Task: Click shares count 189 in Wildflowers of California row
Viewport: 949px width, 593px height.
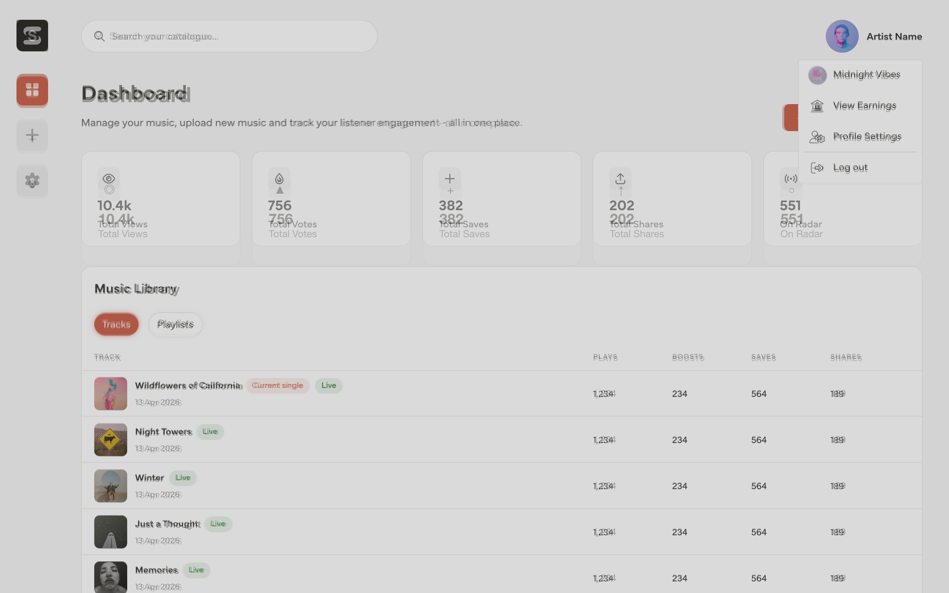Action: (838, 394)
